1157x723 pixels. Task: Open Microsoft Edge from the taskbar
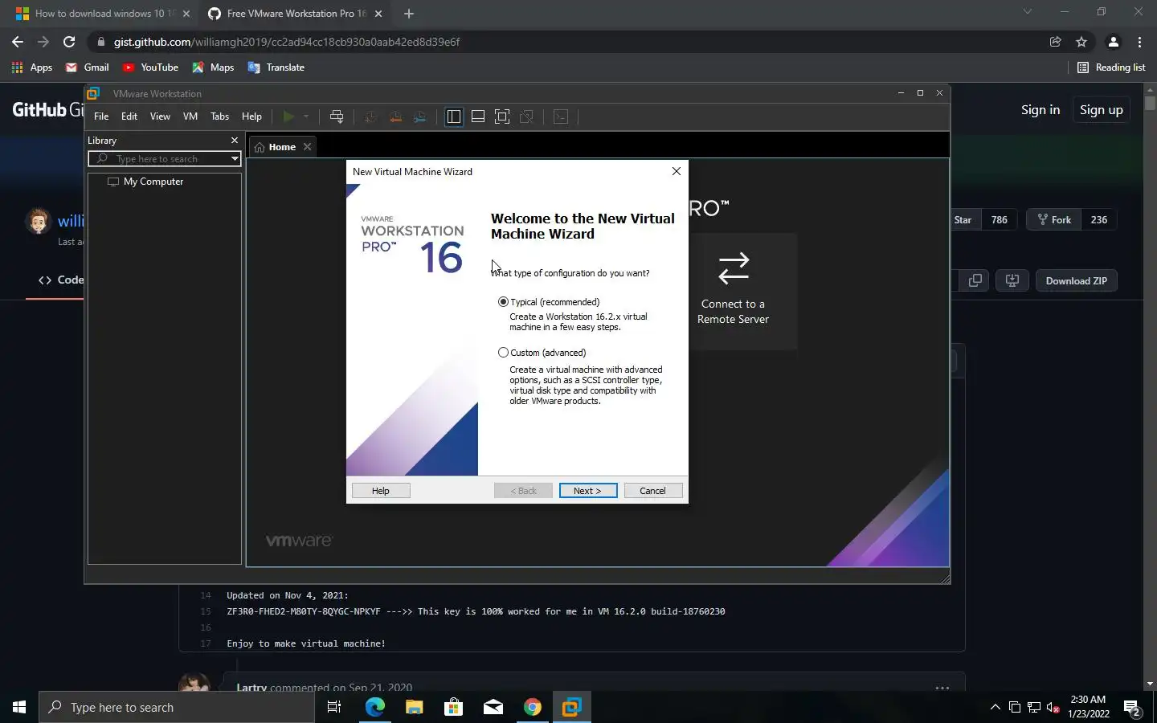click(x=375, y=707)
